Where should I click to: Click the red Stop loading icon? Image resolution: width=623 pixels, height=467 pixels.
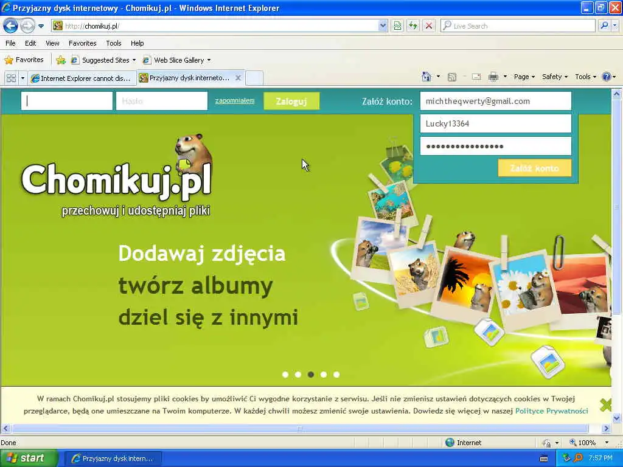[x=429, y=26]
